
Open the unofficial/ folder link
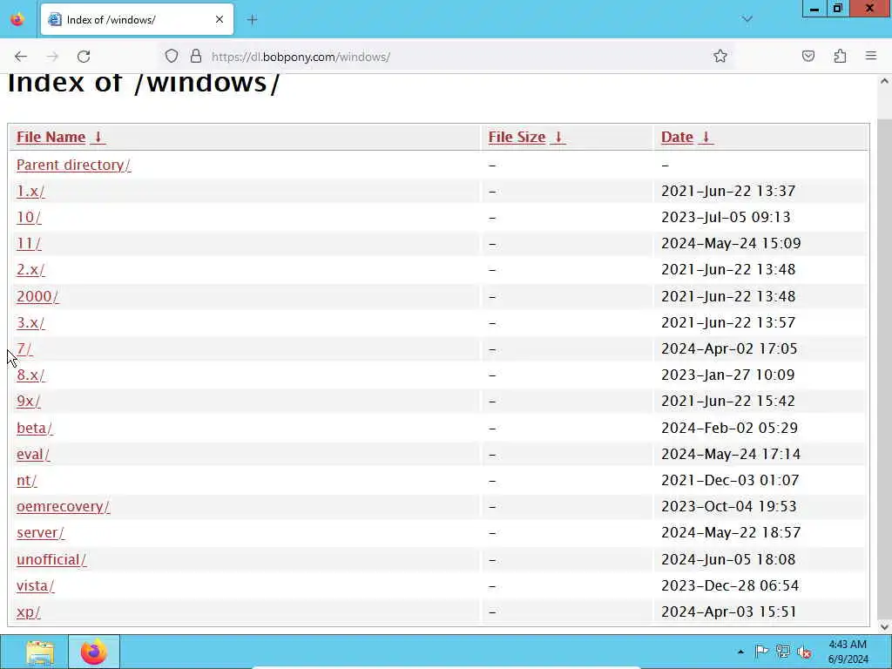tap(51, 559)
